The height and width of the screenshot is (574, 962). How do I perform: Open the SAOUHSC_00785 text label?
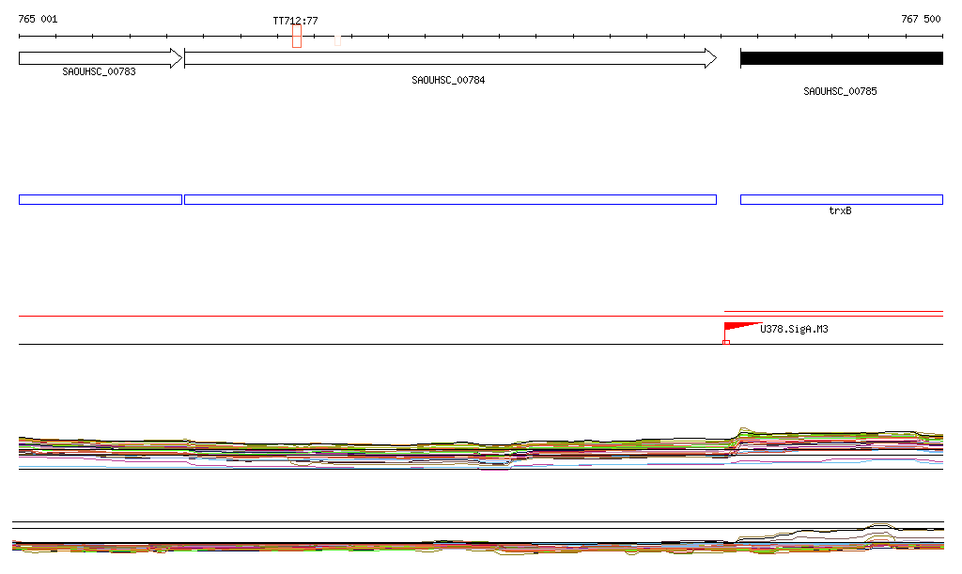[x=840, y=91]
